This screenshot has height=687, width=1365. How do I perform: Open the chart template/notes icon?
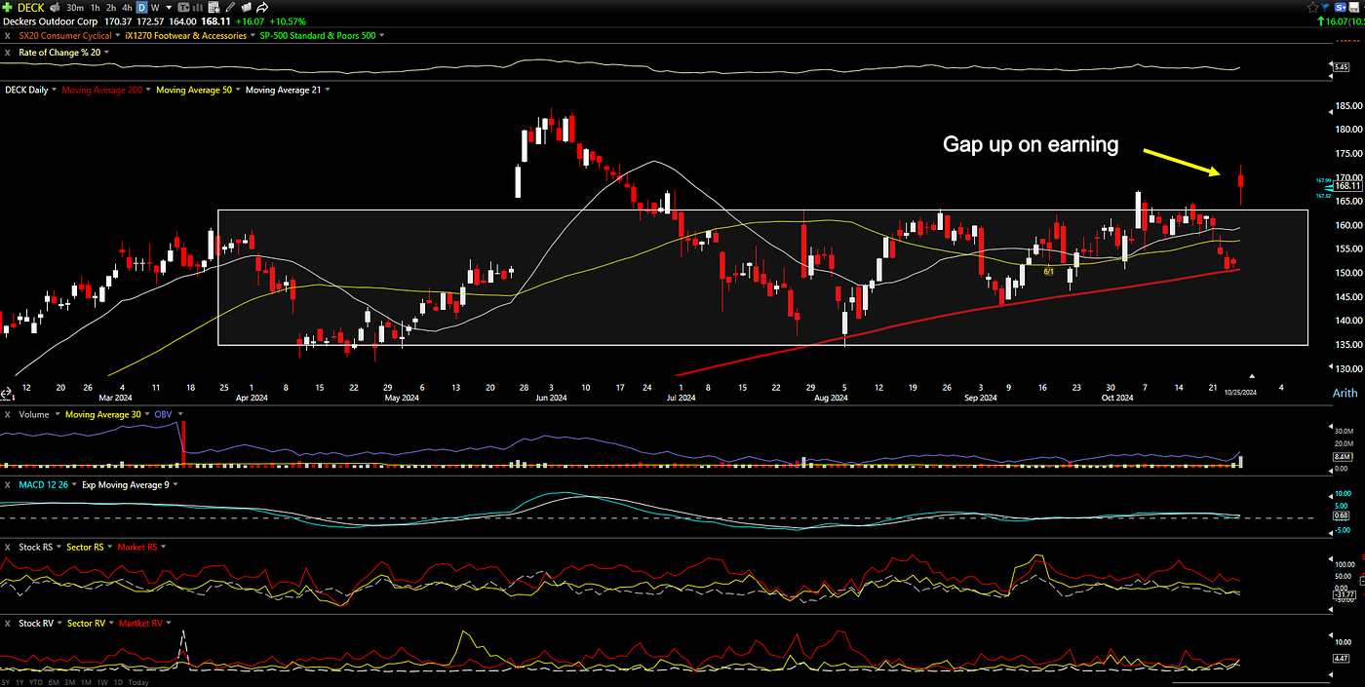(x=214, y=8)
